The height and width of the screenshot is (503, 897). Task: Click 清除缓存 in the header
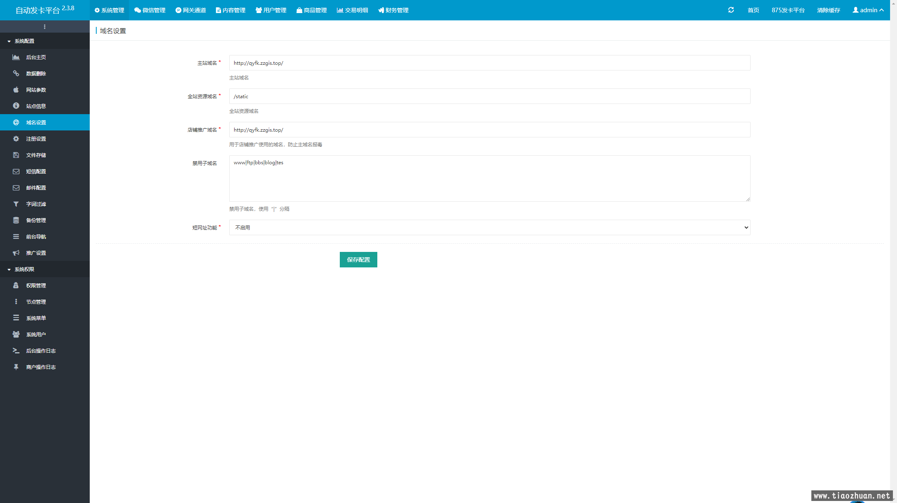pos(828,10)
